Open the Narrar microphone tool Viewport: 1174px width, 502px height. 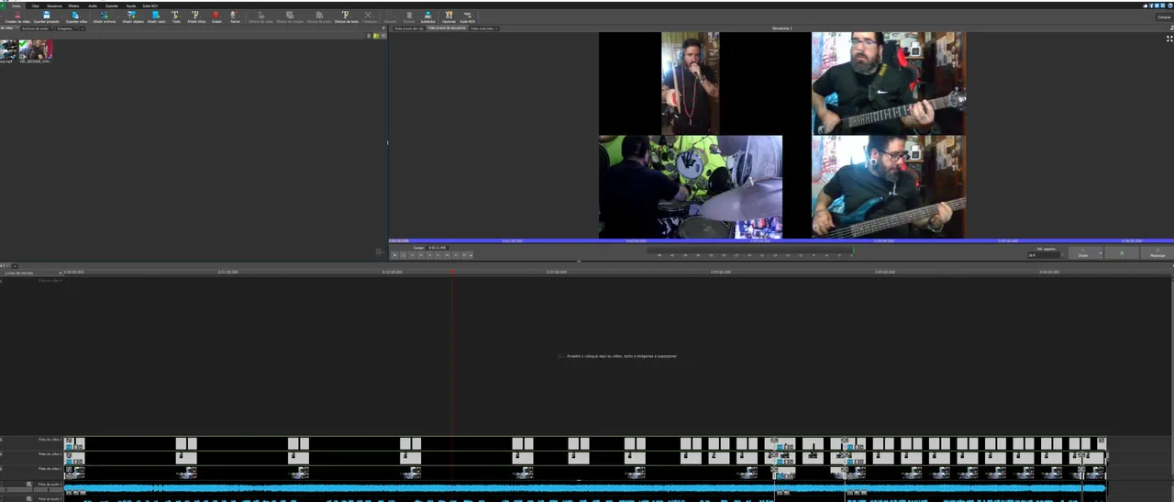[x=236, y=17]
